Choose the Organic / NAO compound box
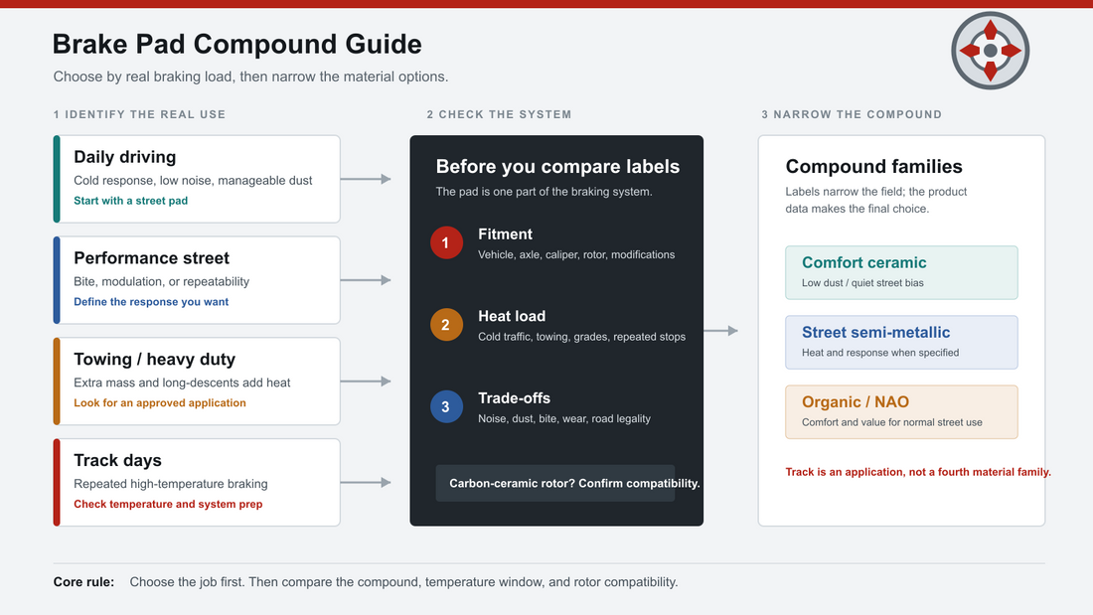The image size is (1093, 615). click(901, 412)
